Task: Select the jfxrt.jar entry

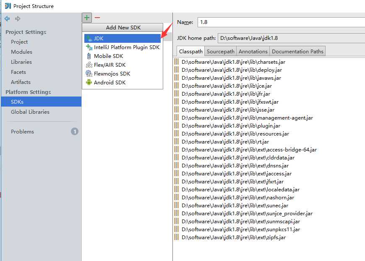Action: (232, 181)
